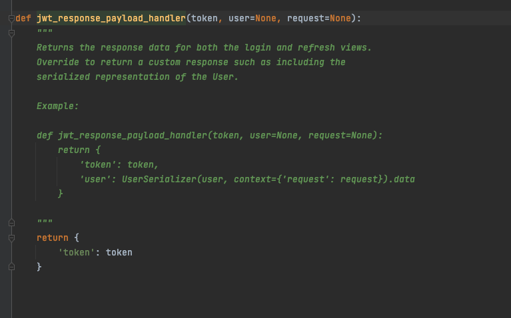Collapse the jwt_response_payload_handler function fold marker
Image resolution: width=511 pixels, height=318 pixels.
[11, 19]
